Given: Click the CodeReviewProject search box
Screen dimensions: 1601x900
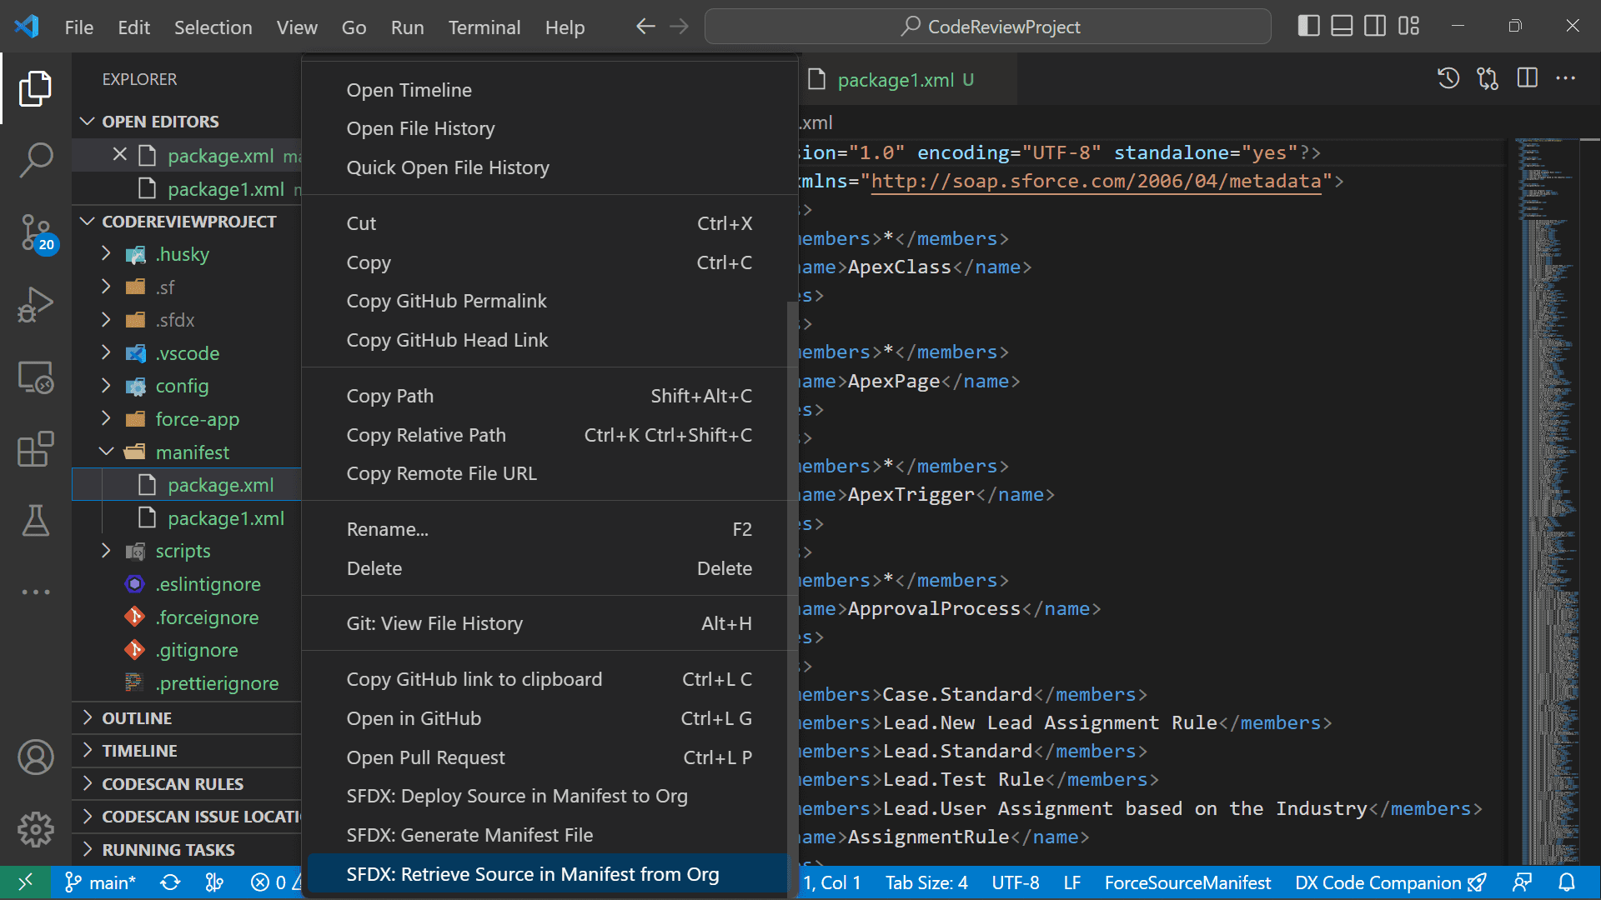Looking at the screenshot, I should click(988, 27).
